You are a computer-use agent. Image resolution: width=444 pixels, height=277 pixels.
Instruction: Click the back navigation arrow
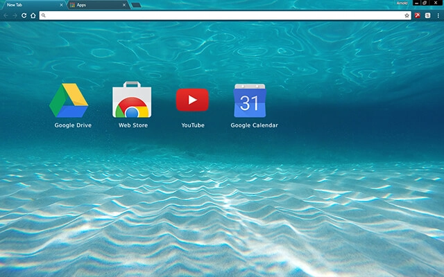[x=6, y=15]
